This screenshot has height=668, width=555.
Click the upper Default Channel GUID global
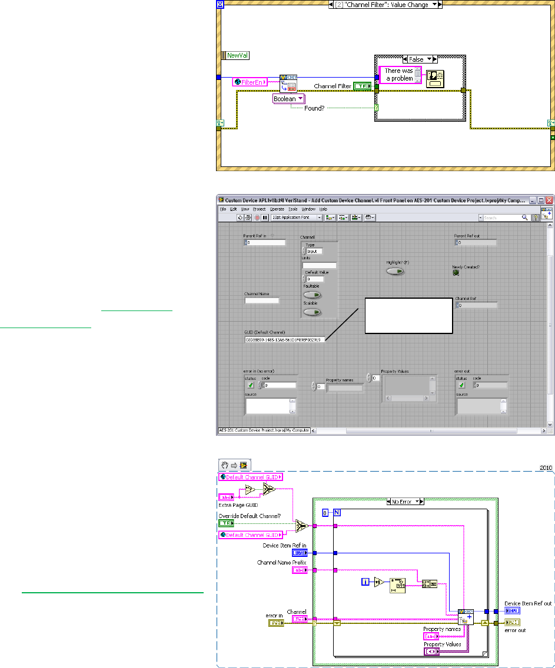[x=250, y=477]
